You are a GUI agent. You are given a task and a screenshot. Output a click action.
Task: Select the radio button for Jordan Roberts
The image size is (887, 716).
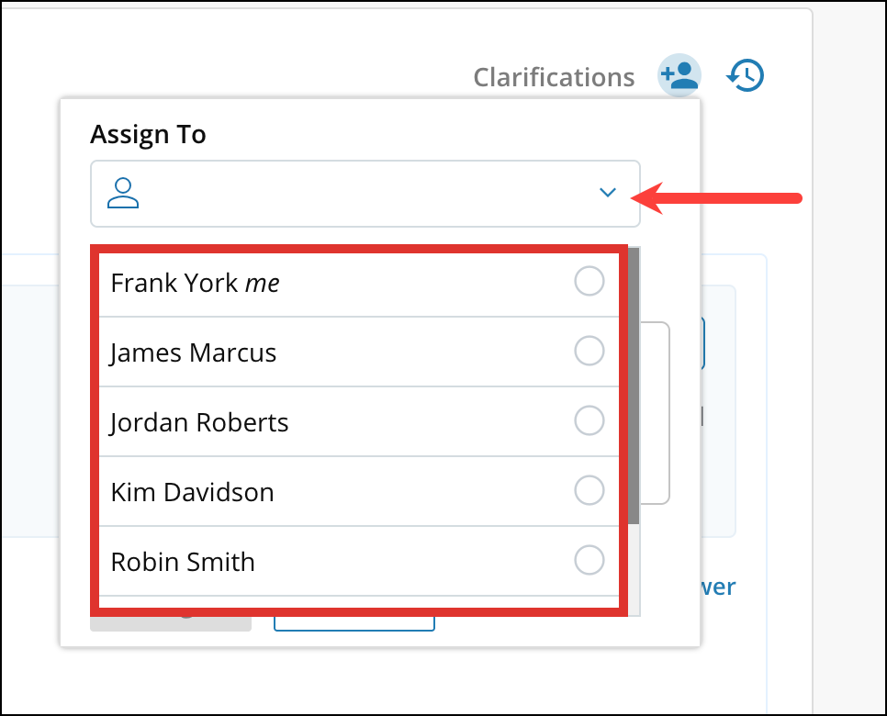coord(589,421)
